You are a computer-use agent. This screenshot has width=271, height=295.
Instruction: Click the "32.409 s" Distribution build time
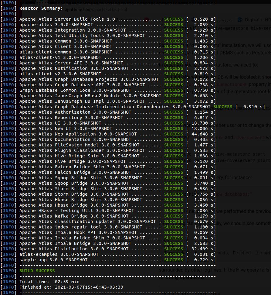click(x=202, y=248)
